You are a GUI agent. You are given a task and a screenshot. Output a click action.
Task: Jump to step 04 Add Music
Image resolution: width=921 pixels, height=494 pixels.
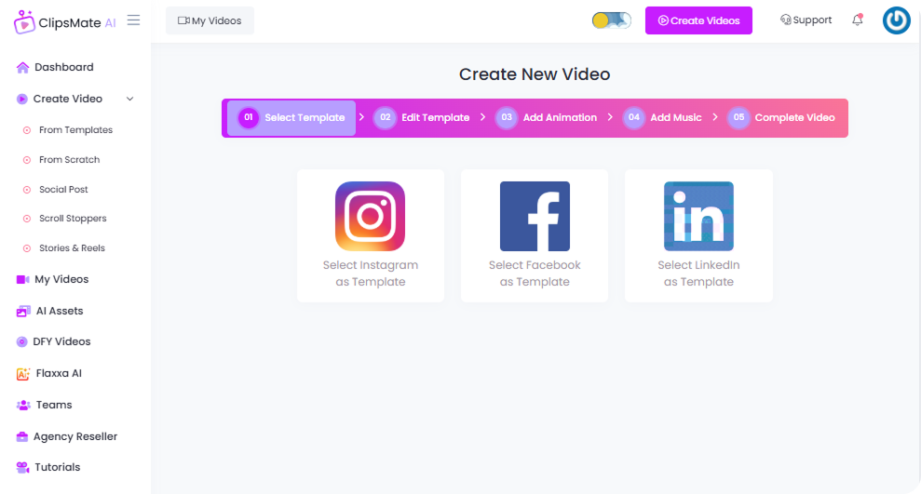(x=663, y=118)
